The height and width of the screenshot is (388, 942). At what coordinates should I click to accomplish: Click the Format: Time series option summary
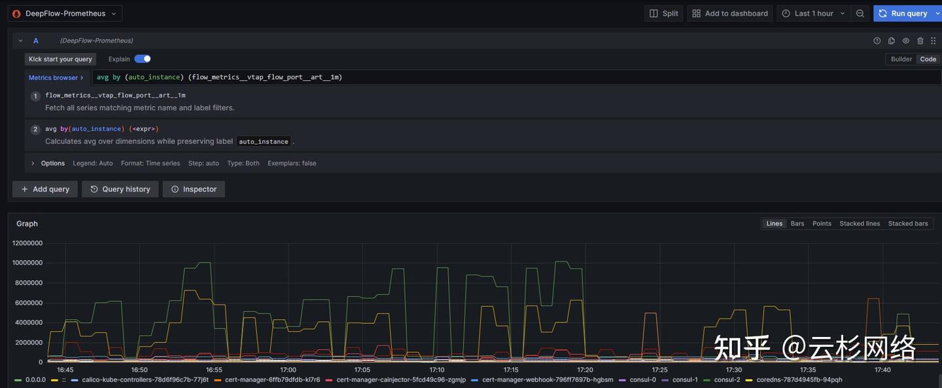(x=150, y=164)
